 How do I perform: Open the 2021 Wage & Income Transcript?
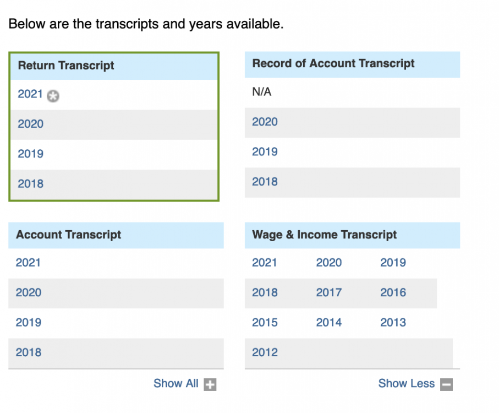click(265, 263)
